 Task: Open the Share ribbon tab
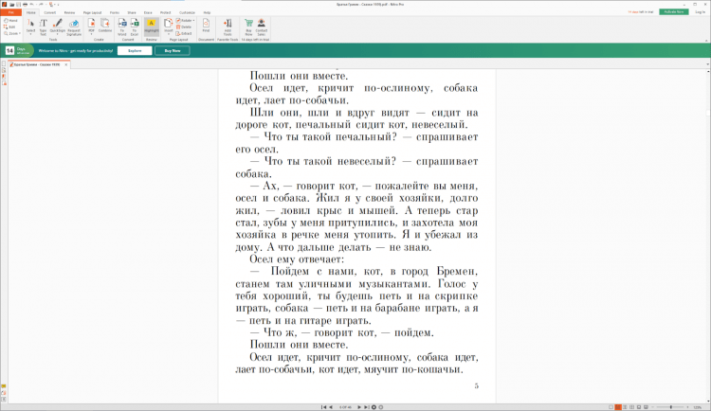(x=132, y=12)
